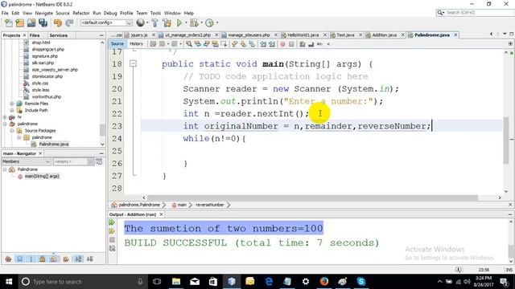Click the Re-run green arrow in Output panel

pos(112,222)
